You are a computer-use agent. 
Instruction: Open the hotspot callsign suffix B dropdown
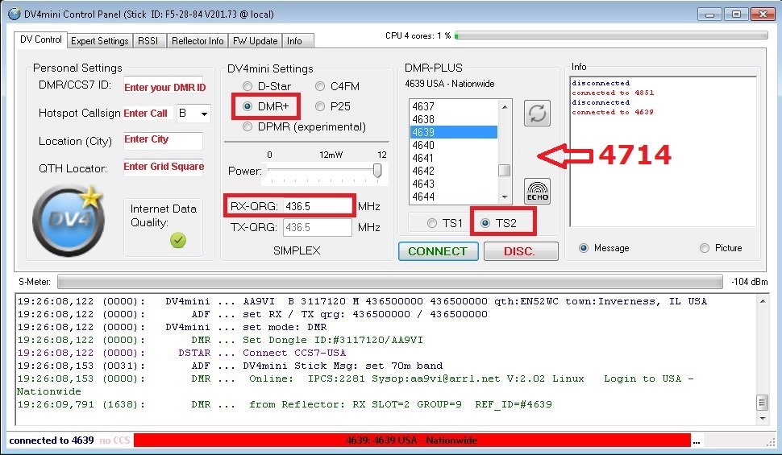[205, 114]
